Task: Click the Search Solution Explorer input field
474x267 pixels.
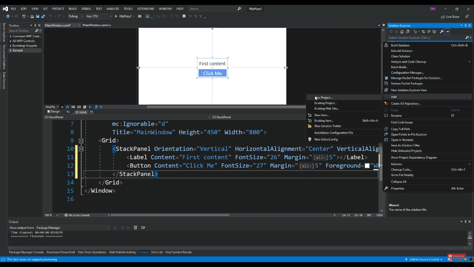Action: pyautogui.click(x=426, y=38)
